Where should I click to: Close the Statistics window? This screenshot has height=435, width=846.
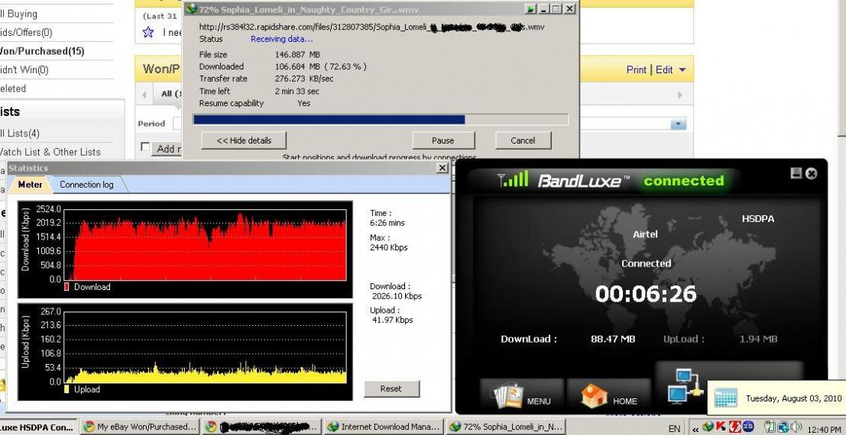442,168
